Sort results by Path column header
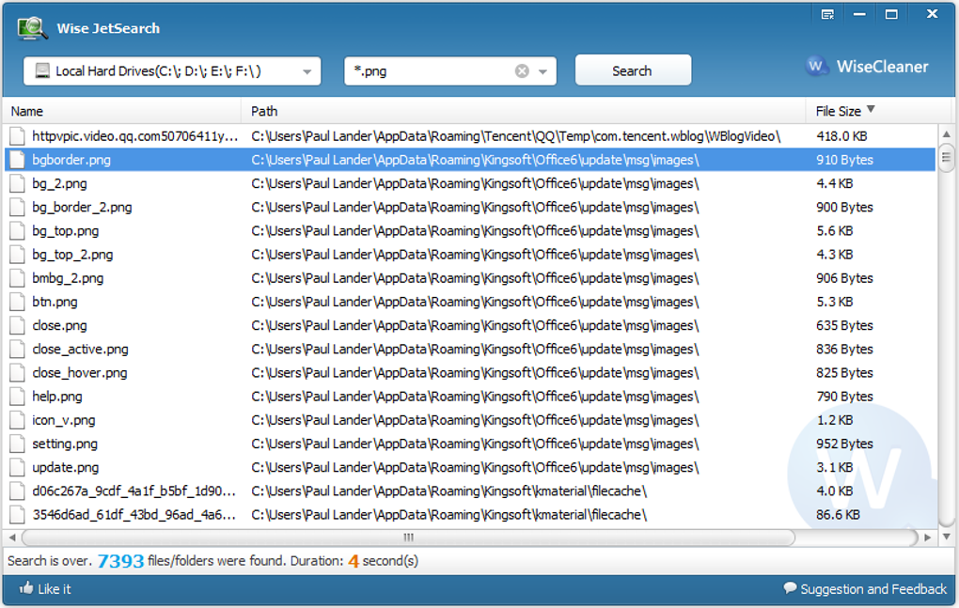The height and width of the screenshot is (608, 959). click(x=523, y=111)
